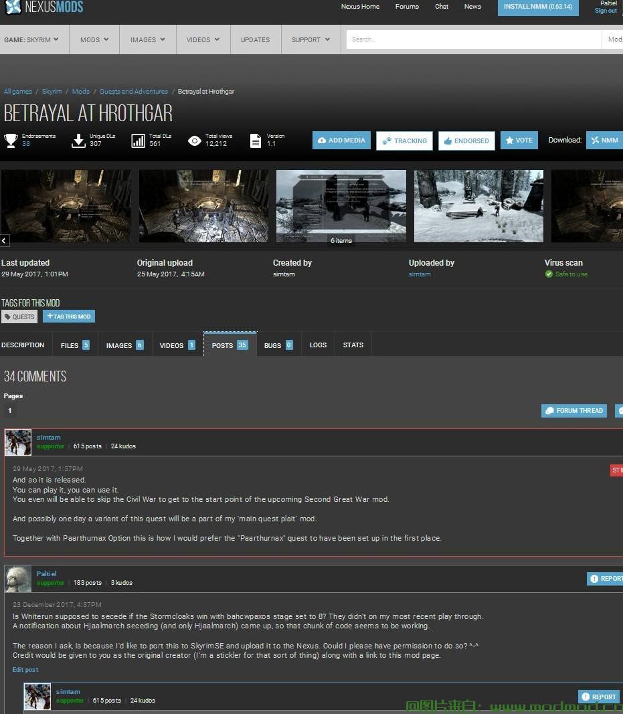
Task: Click simtam's avatar on the sticky post
Action: pyautogui.click(x=18, y=442)
